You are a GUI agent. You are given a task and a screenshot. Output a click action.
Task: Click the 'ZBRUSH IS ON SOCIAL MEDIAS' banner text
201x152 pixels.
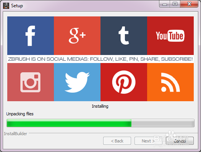[x=100, y=59]
